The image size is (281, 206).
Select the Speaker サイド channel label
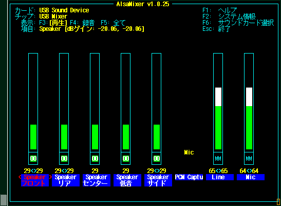coord(158,180)
